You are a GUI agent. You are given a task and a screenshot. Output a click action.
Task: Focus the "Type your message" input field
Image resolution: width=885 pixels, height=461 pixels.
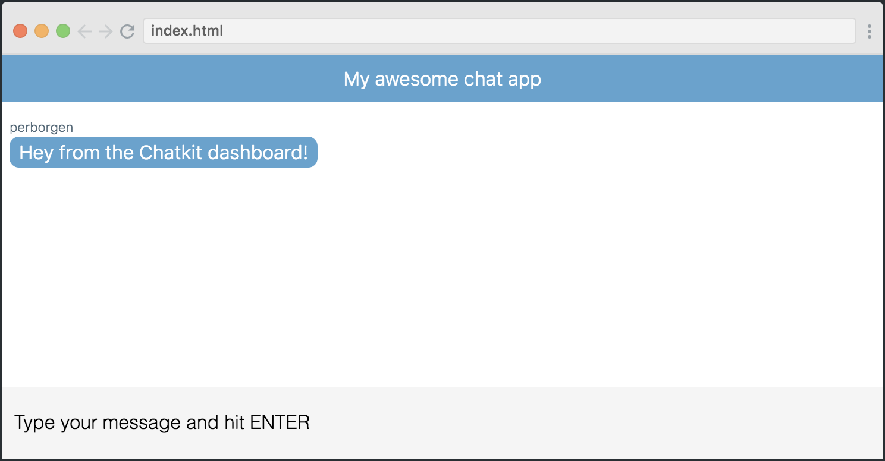point(442,423)
